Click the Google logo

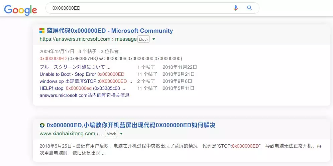pos(20,10)
